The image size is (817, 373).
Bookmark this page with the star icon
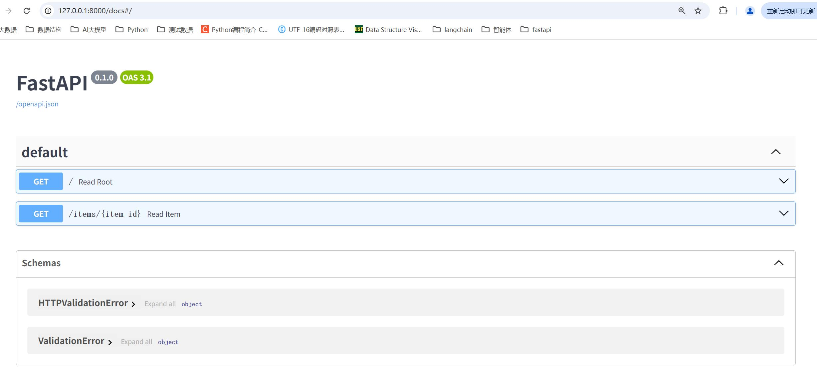[x=698, y=11]
